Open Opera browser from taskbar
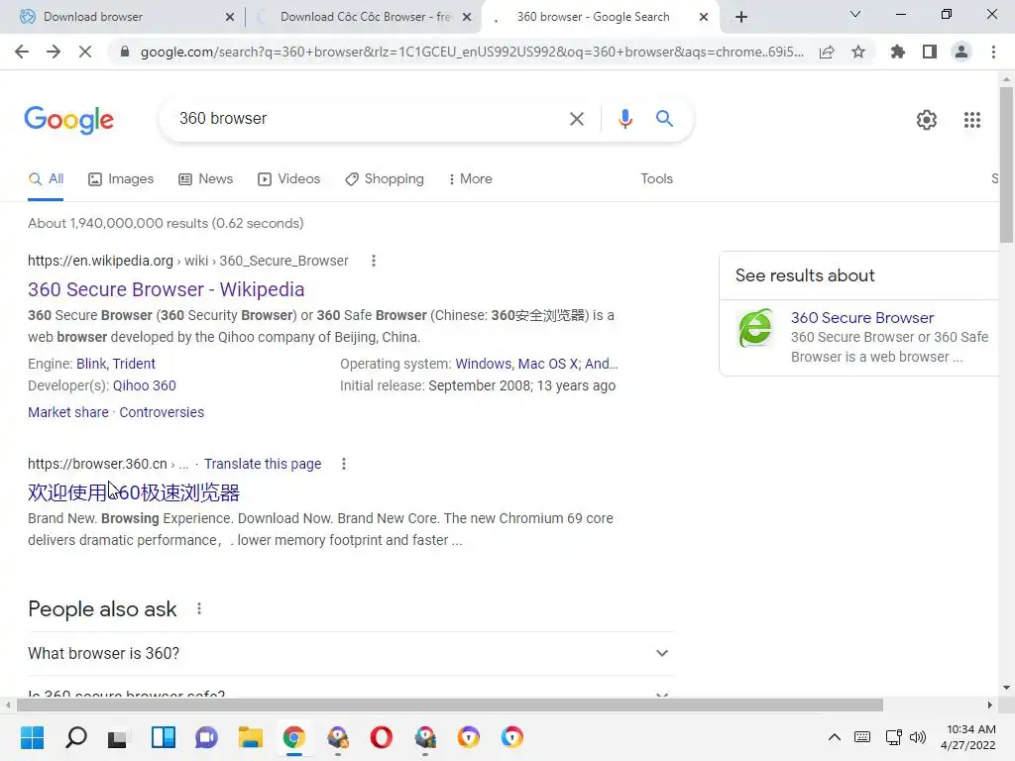Image resolution: width=1015 pixels, height=761 pixels. click(382, 737)
